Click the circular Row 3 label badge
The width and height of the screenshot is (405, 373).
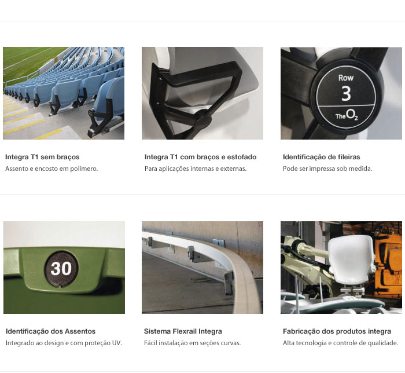pos(346,97)
